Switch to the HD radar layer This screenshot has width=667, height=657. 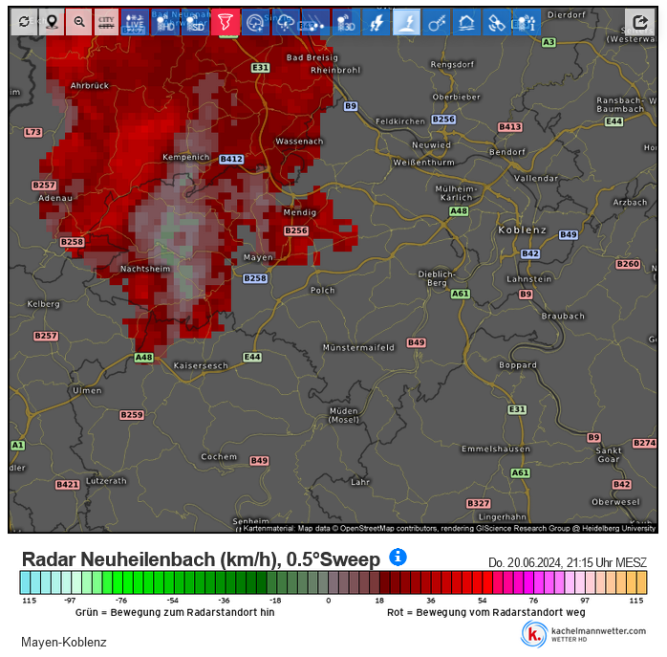(x=165, y=22)
